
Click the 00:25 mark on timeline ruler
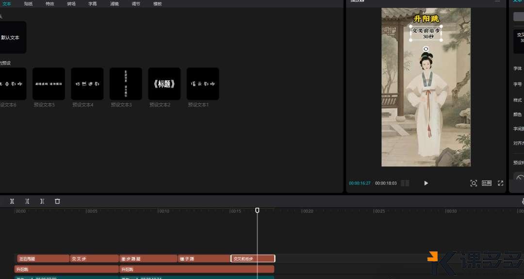click(x=379, y=211)
